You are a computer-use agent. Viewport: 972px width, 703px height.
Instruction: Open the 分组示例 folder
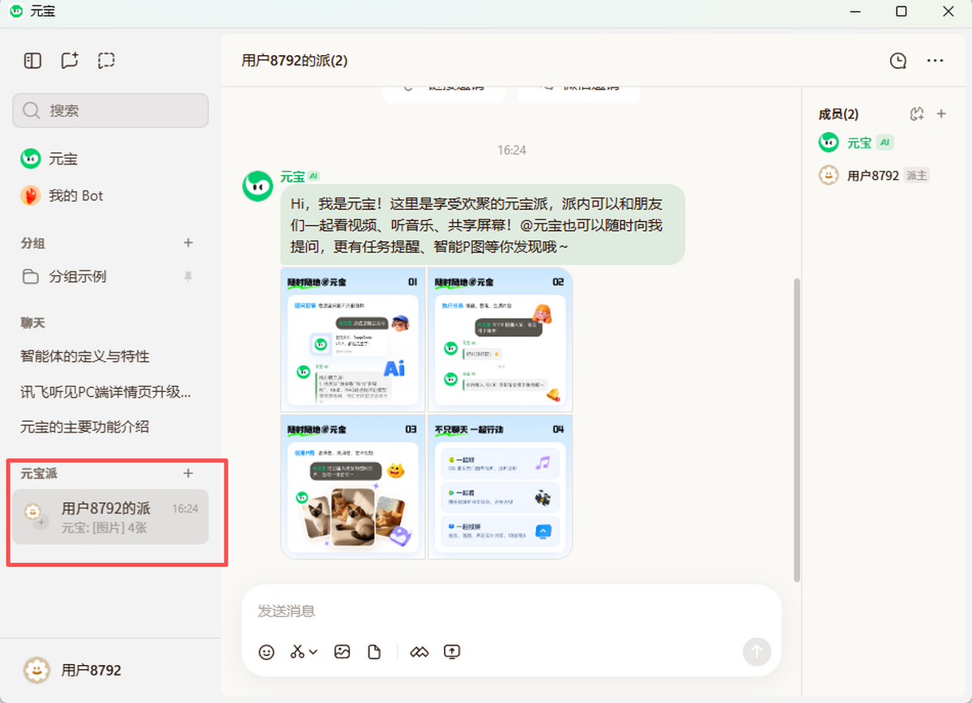pos(77,277)
